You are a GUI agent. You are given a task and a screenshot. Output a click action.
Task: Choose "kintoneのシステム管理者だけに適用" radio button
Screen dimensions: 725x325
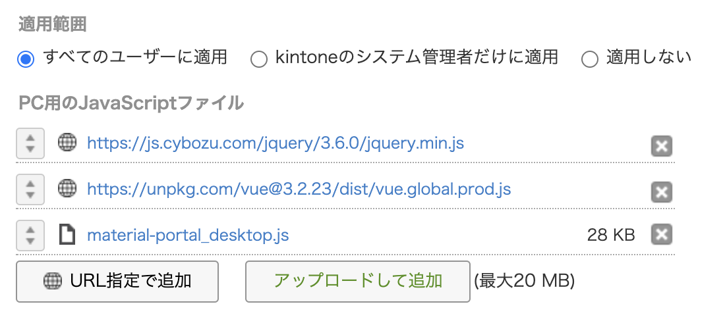point(259,59)
